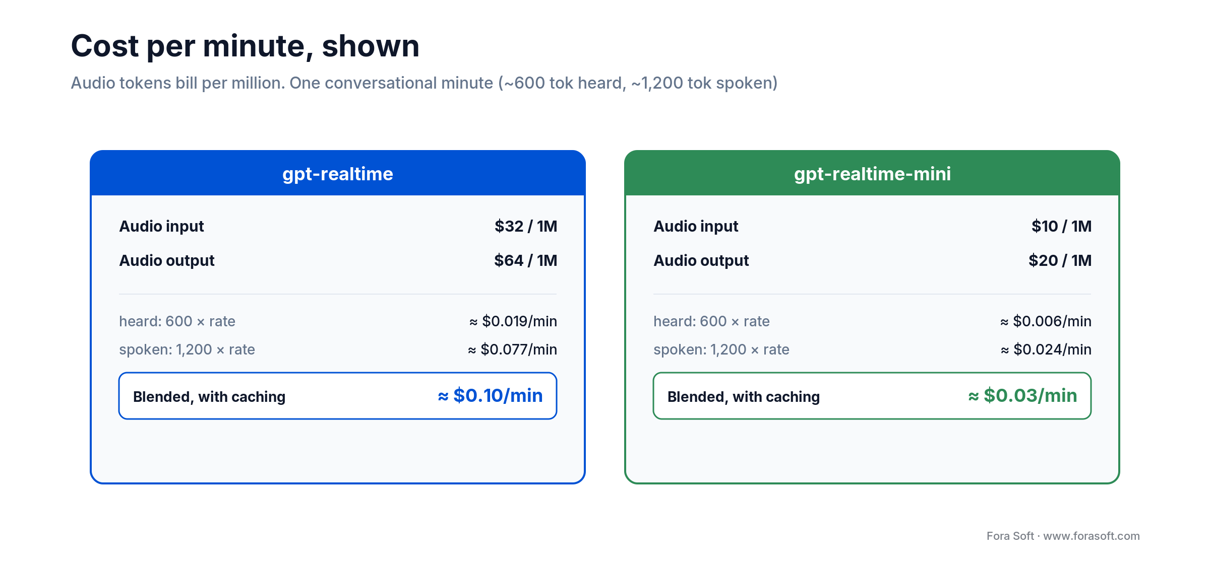The height and width of the screenshot is (564, 1210).
Task: Click 'heard: 600 × rate' in gpt-realtime card
Action: coord(177,321)
